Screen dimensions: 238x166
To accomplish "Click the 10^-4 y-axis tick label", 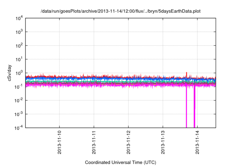I will 19,128.
